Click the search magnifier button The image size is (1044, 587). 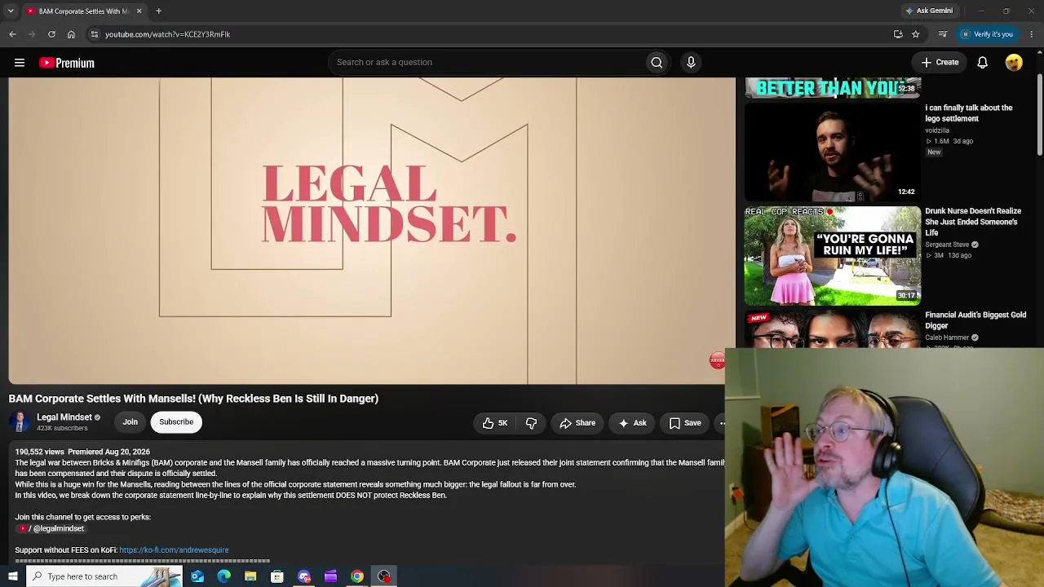(657, 62)
